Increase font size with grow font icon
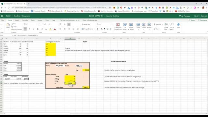Image resolution: width=208 pixels, height=117 pixels. pyautogui.click(x=45, y=24)
